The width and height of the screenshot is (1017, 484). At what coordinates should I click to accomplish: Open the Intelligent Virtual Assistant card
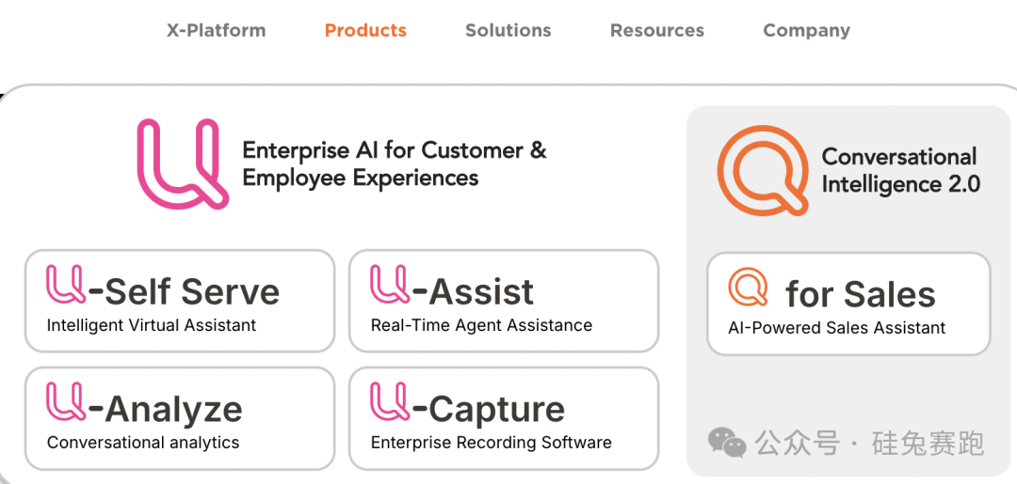coord(180,301)
